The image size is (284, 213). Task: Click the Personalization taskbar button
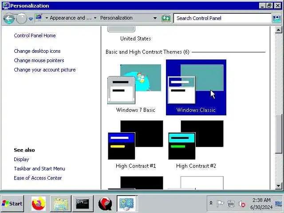coord(127,204)
